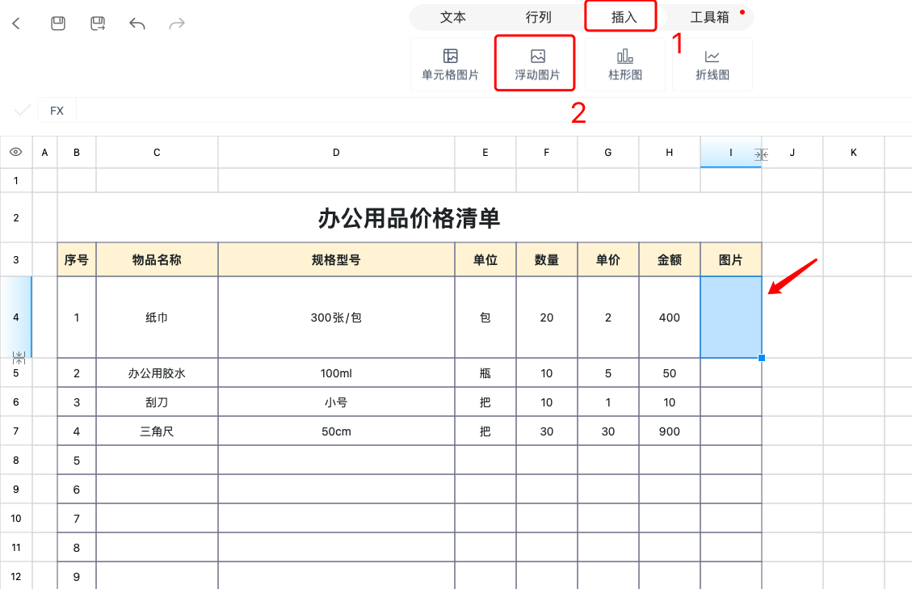Select column J header
Viewport: 912px width, 589px height.
792,153
